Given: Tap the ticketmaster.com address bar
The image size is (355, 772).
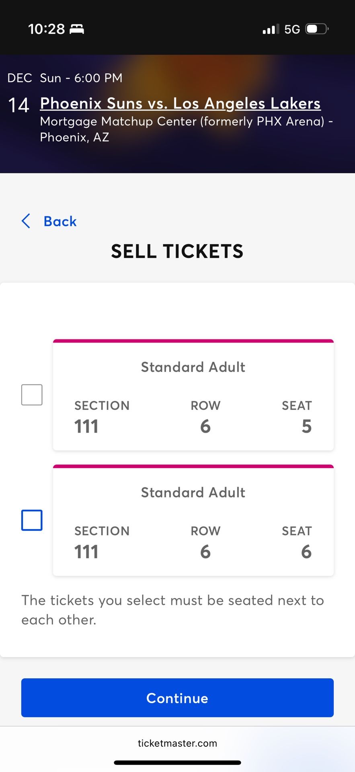Looking at the screenshot, I should point(177,743).
